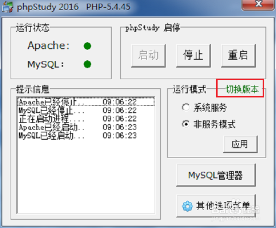Click the 'MySQL:' status label
This screenshot has height=228, width=276.
point(46,64)
